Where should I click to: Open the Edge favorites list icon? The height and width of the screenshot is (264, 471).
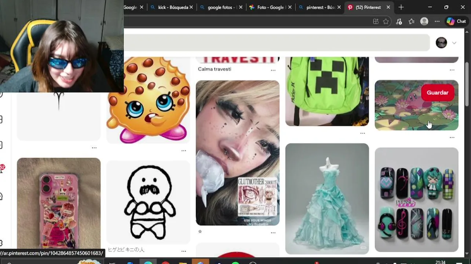412,22
